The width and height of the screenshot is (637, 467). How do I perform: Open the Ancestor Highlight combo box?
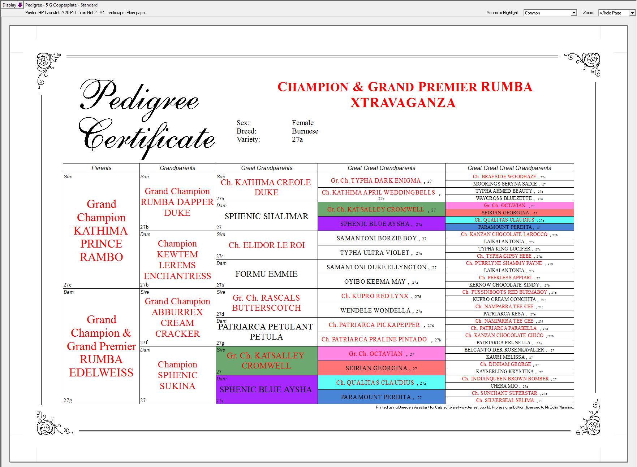point(550,13)
